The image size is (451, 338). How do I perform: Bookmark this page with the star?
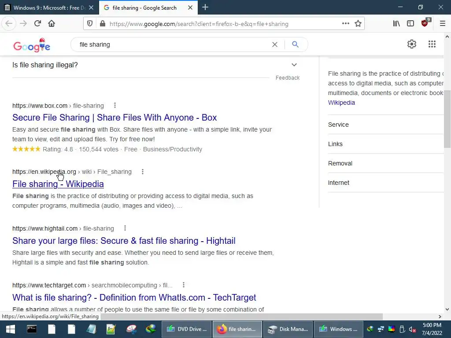[358, 24]
